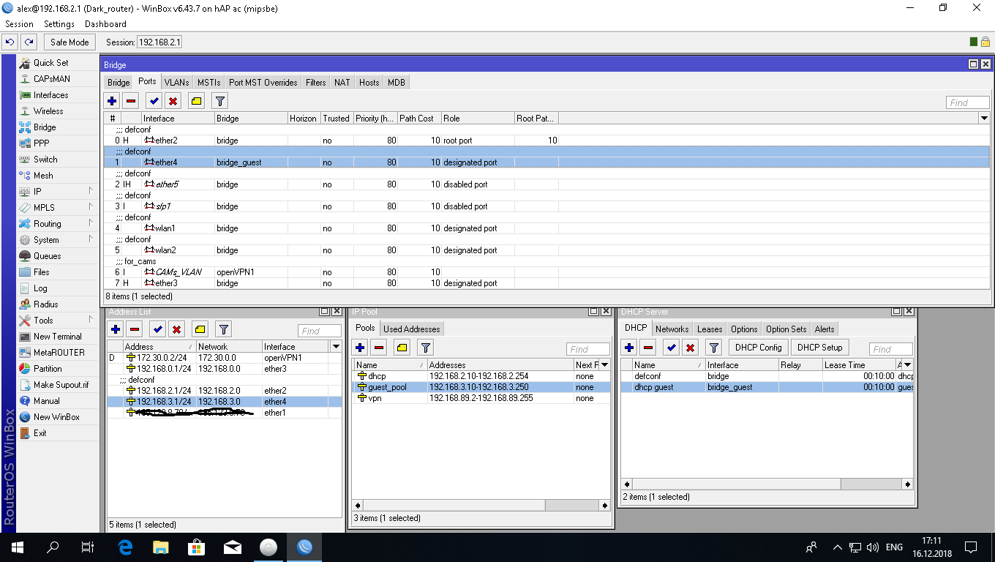Open Switch menu
Image resolution: width=995 pixels, height=562 pixels.
tap(45, 160)
